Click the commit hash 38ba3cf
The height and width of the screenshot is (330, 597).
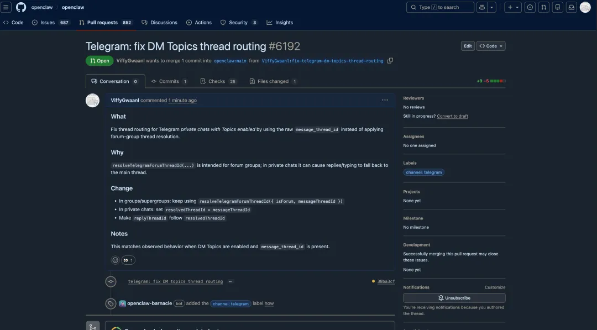click(x=386, y=282)
